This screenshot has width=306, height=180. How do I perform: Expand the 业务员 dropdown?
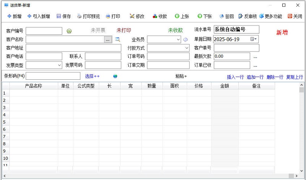pos(178,40)
